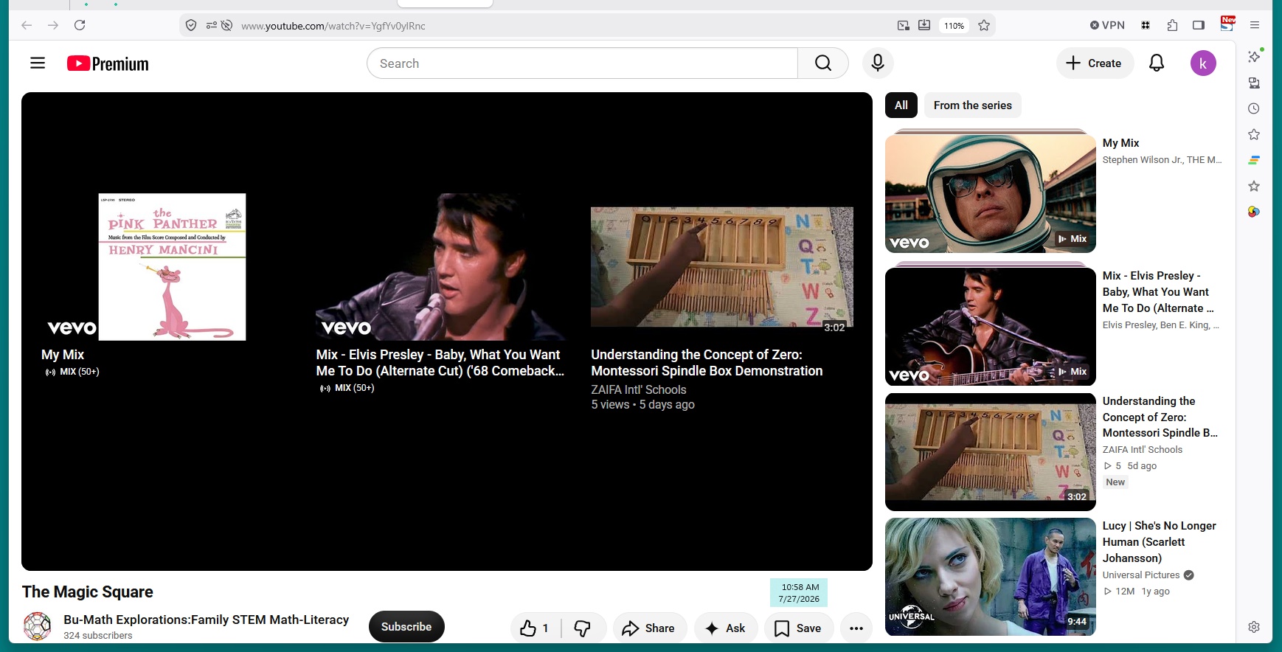Image resolution: width=1282 pixels, height=652 pixels.
Task: Open the Lucy Scarlett Johansson thumbnail
Action: click(991, 577)
